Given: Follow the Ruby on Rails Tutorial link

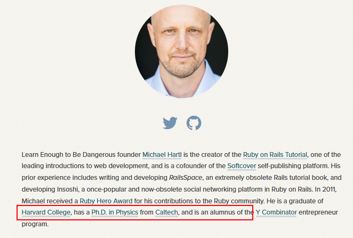Looking at the screenshot, I should (x=275, y=155).
